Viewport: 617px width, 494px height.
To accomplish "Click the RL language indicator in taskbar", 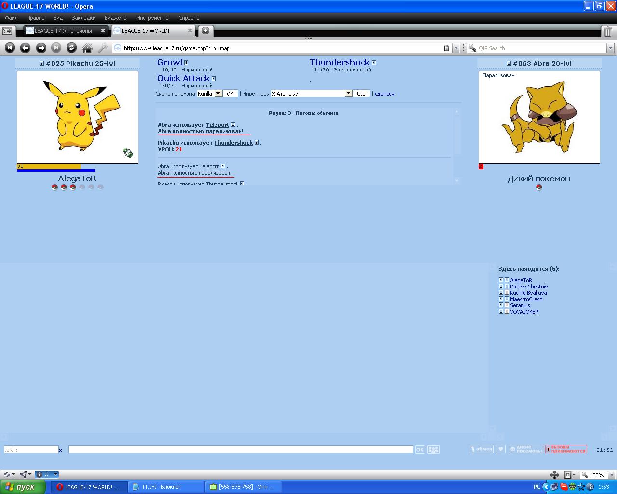I will (x=537, y=487).
